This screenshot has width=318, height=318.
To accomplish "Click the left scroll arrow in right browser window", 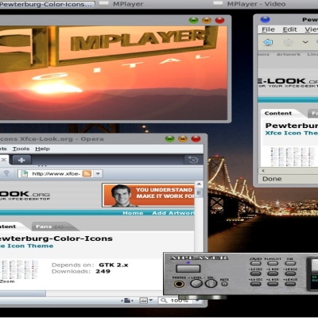I will [x=263, y=171].
